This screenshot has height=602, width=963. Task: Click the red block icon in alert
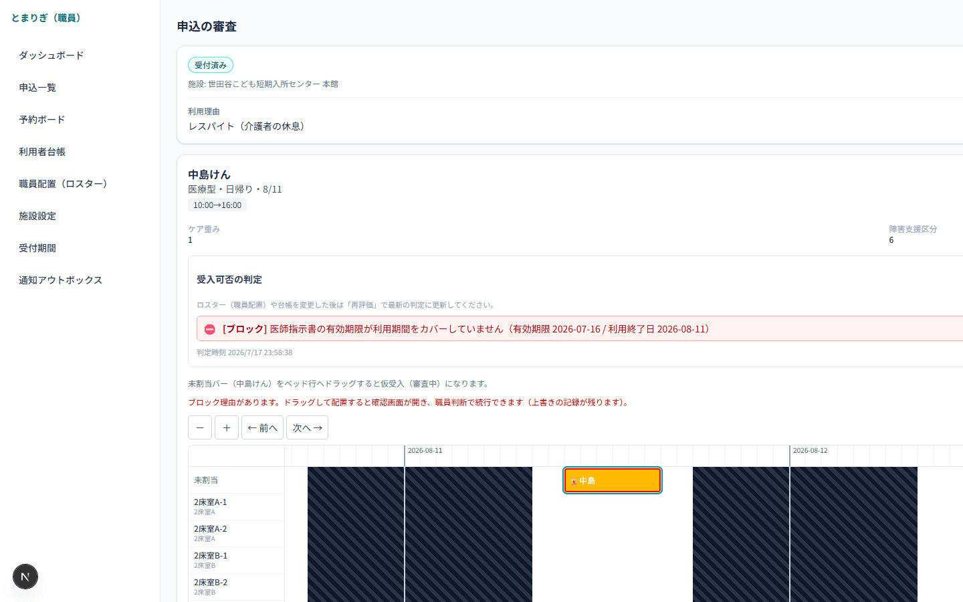(x=210, y=329)
